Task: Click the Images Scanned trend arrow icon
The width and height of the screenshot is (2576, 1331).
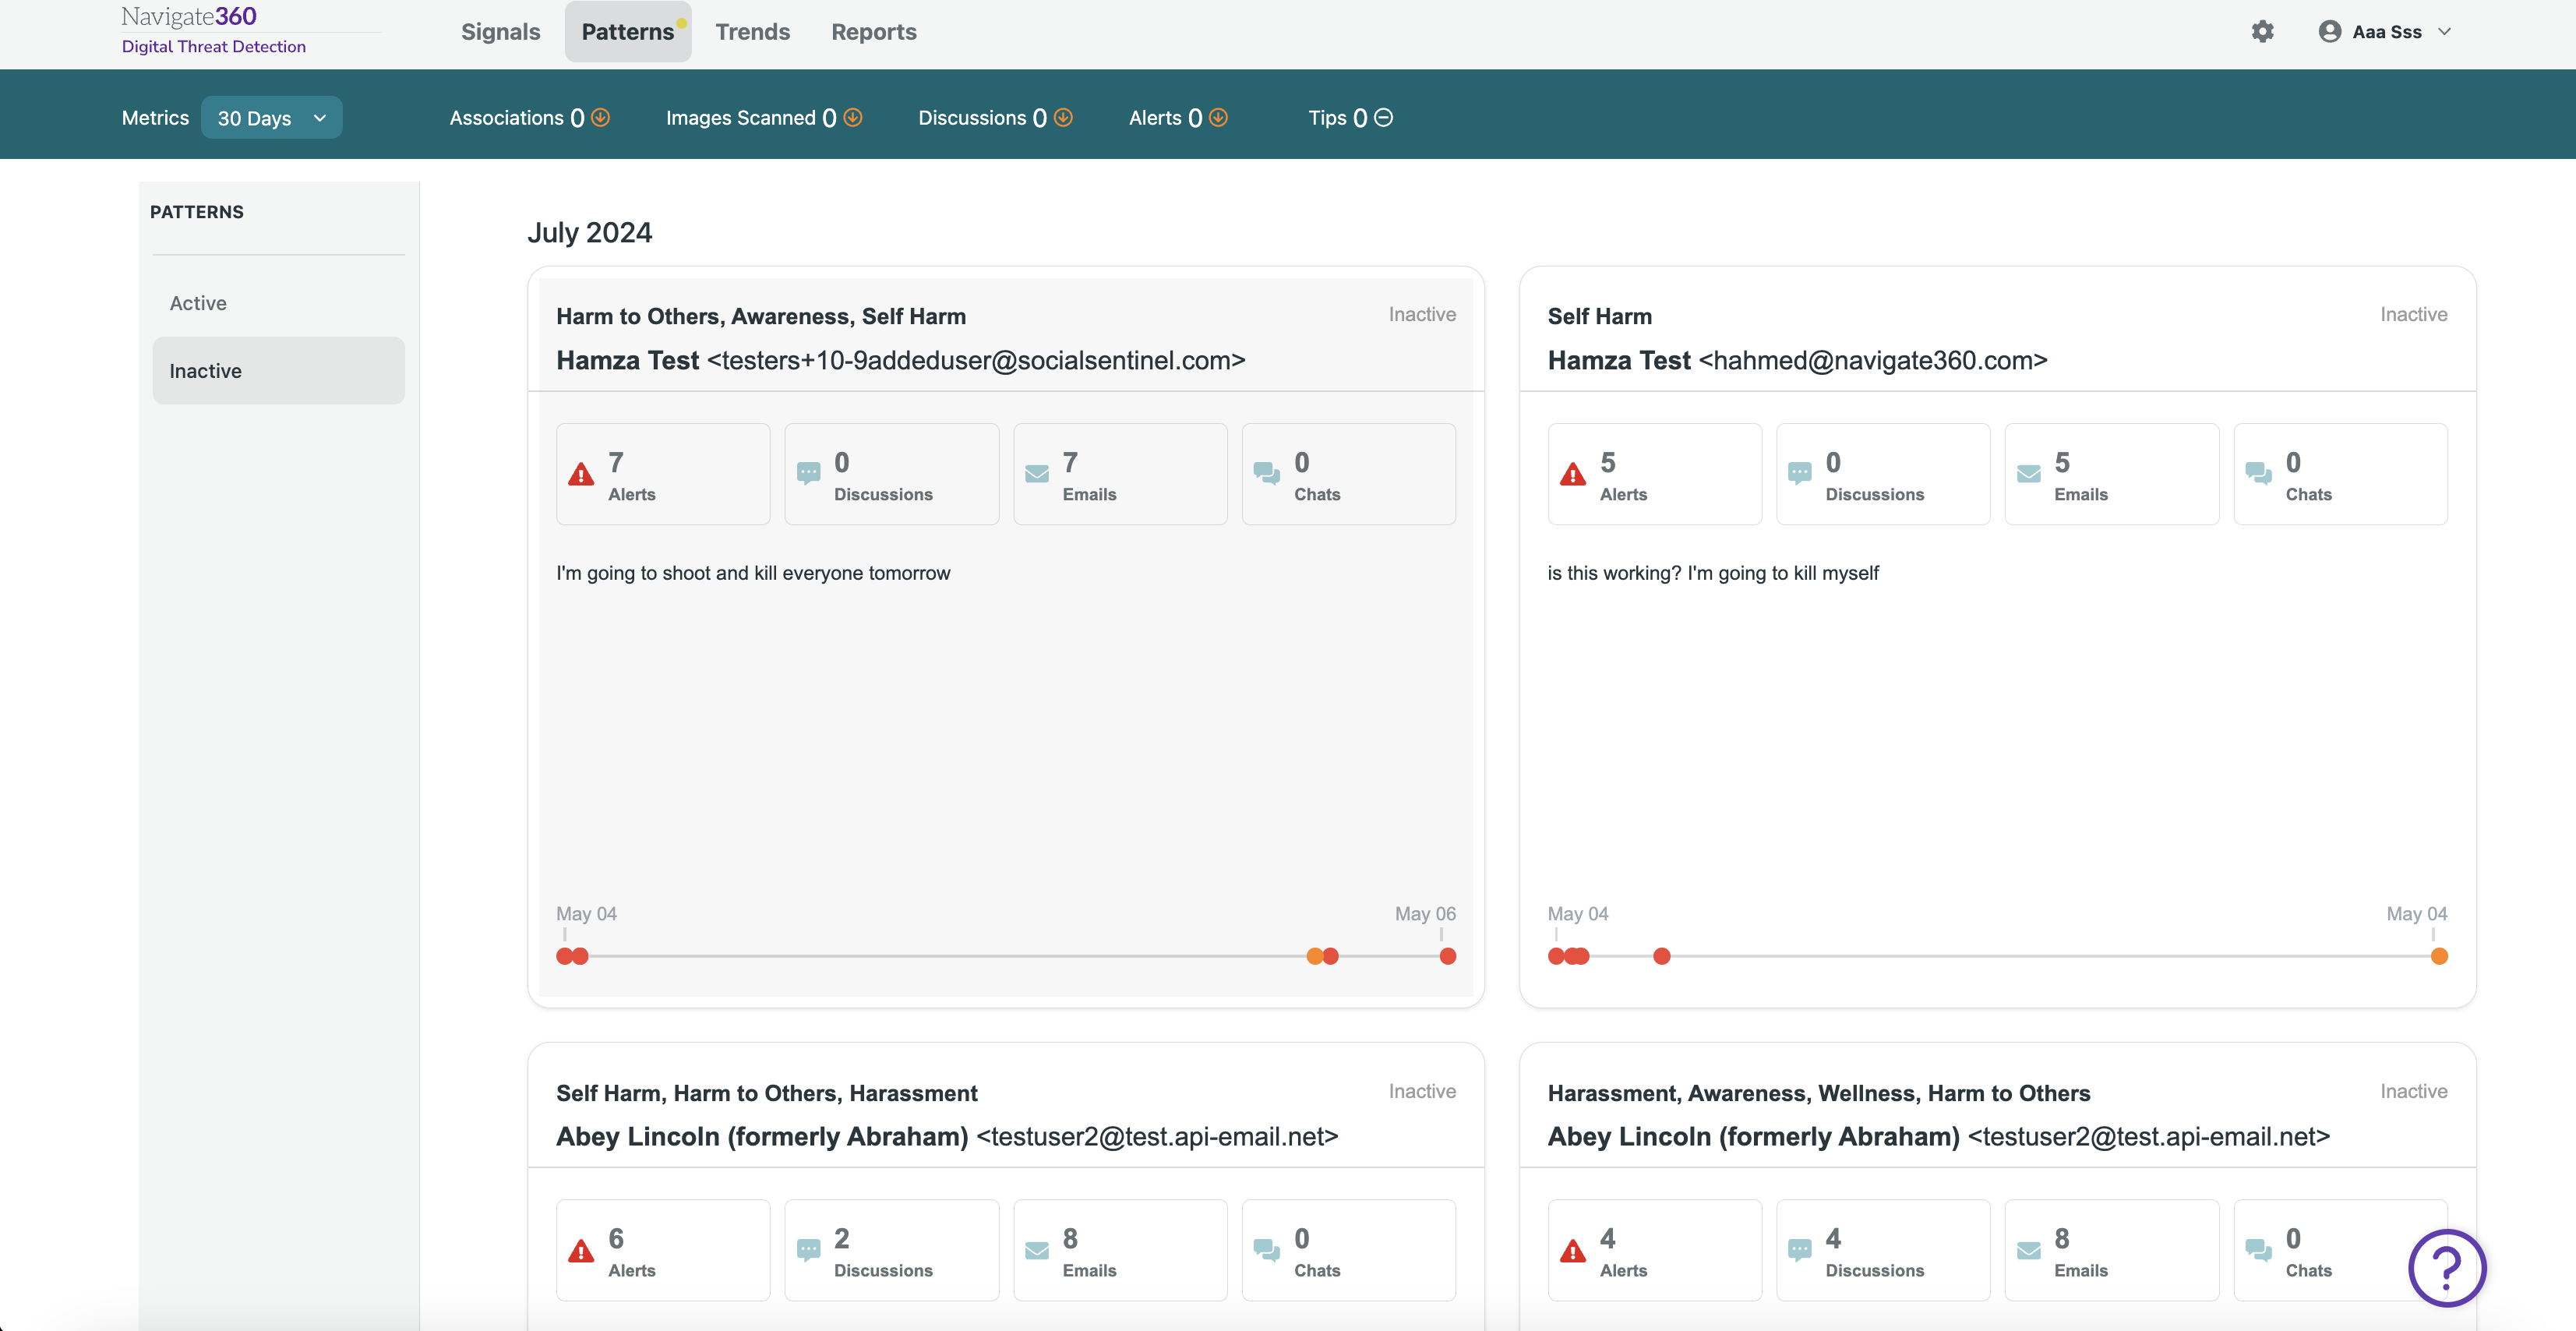Action: (853, 118)
